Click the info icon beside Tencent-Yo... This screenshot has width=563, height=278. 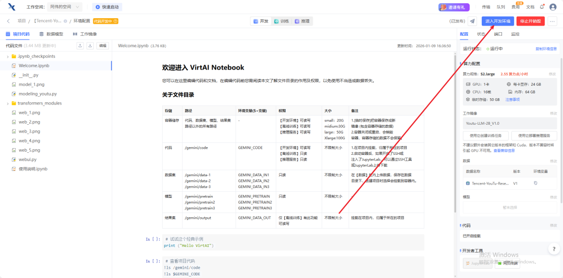[65, 21]
